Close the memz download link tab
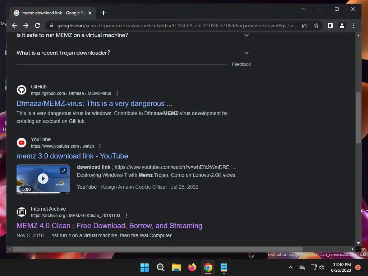This screenshot has height=276, width=368. pyautogui.click(x=89, y=13)
